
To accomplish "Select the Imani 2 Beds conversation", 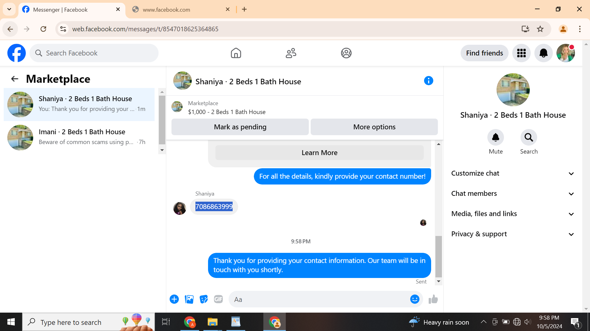I will point(81,137).
